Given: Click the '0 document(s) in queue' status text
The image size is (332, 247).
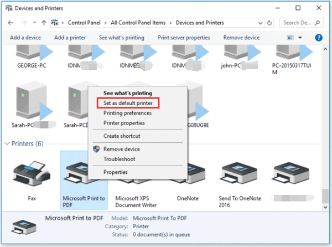Looking at the screenshot, I should click(x=162, y=234).
